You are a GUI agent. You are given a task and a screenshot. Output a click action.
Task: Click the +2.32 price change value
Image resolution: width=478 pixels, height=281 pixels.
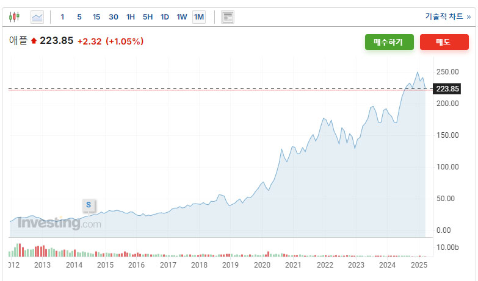coord(89,41)
